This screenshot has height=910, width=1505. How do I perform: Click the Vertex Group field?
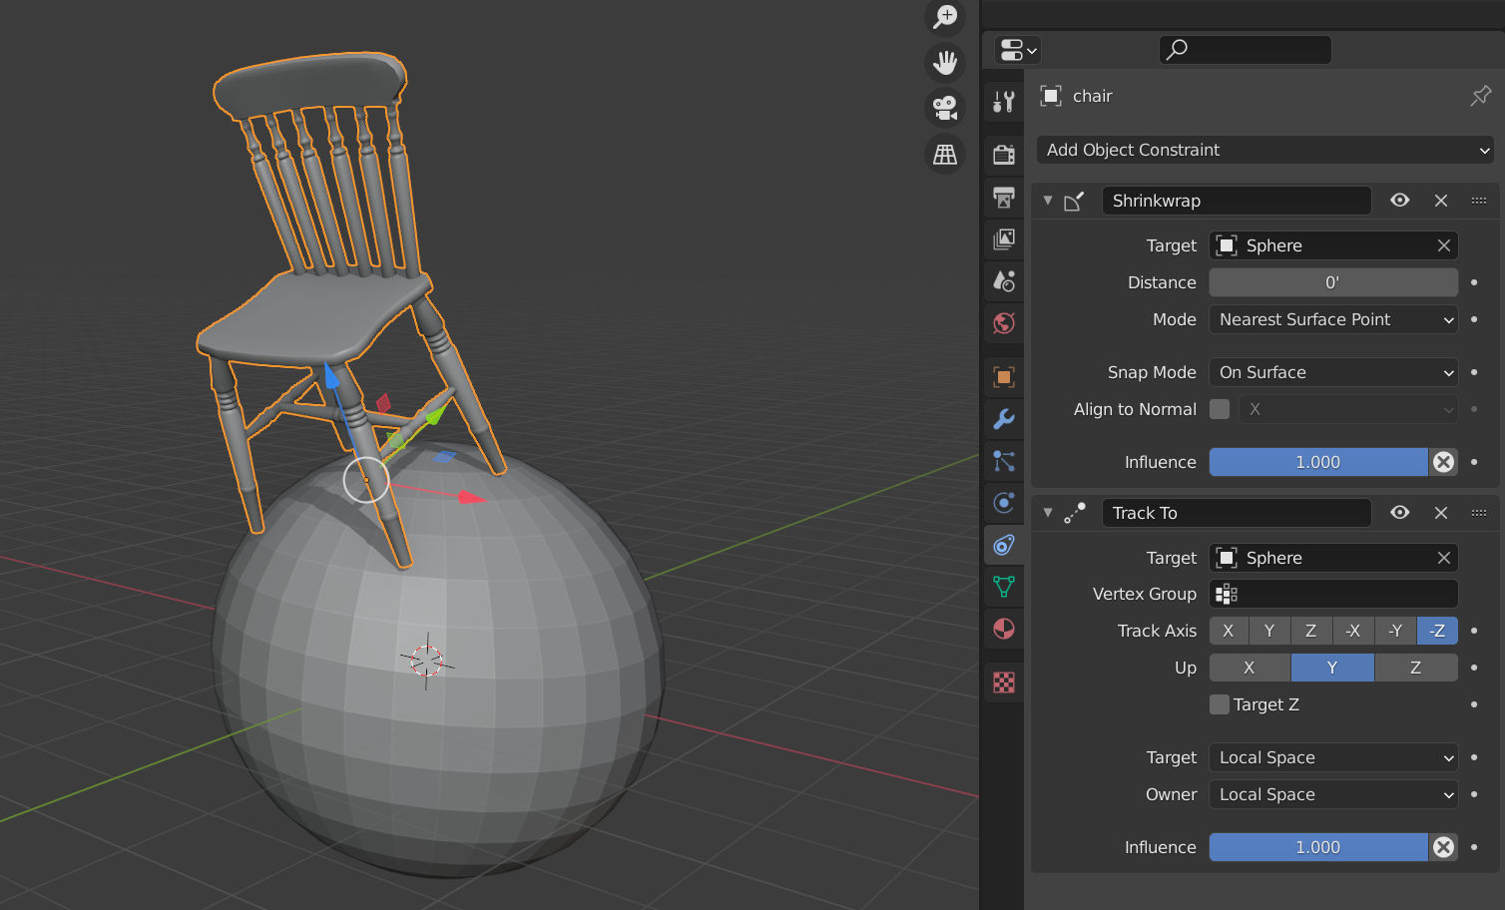(1333, 594)
